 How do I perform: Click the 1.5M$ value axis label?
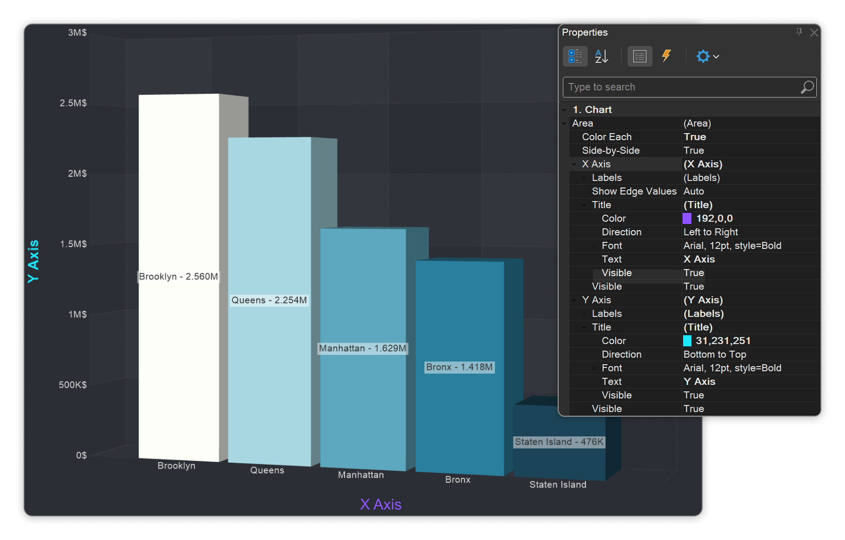click(73, 244)
